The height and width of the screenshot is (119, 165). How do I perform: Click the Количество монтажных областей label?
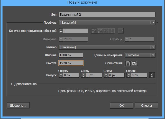[33, 31]
